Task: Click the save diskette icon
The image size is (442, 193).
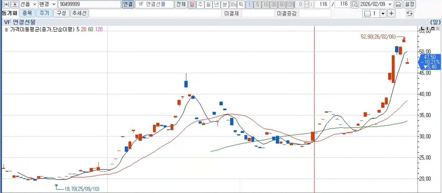Action: (x=398, y=4)
